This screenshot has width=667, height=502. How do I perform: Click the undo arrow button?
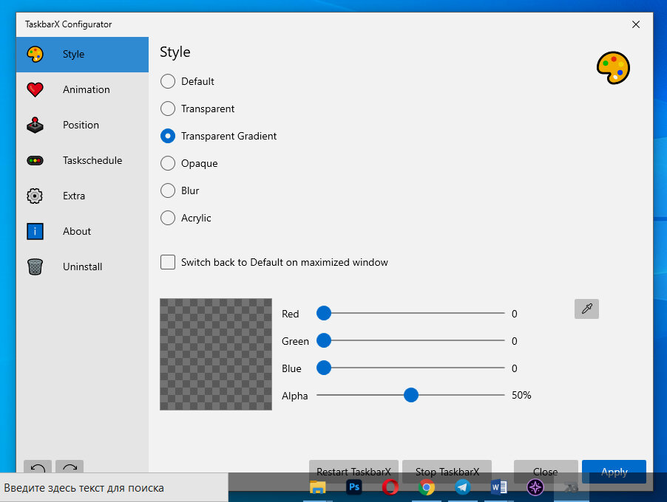click(x=38, y=467)
